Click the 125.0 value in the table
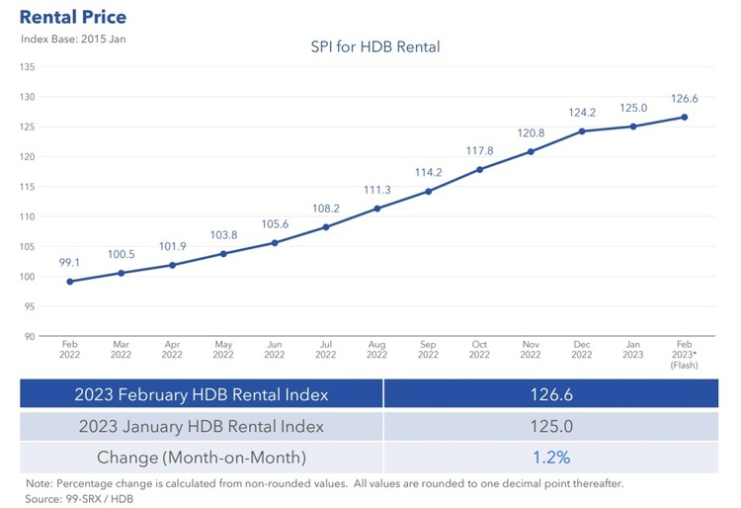The height and width of the screenshot is (508, 741). coord(551,426)
